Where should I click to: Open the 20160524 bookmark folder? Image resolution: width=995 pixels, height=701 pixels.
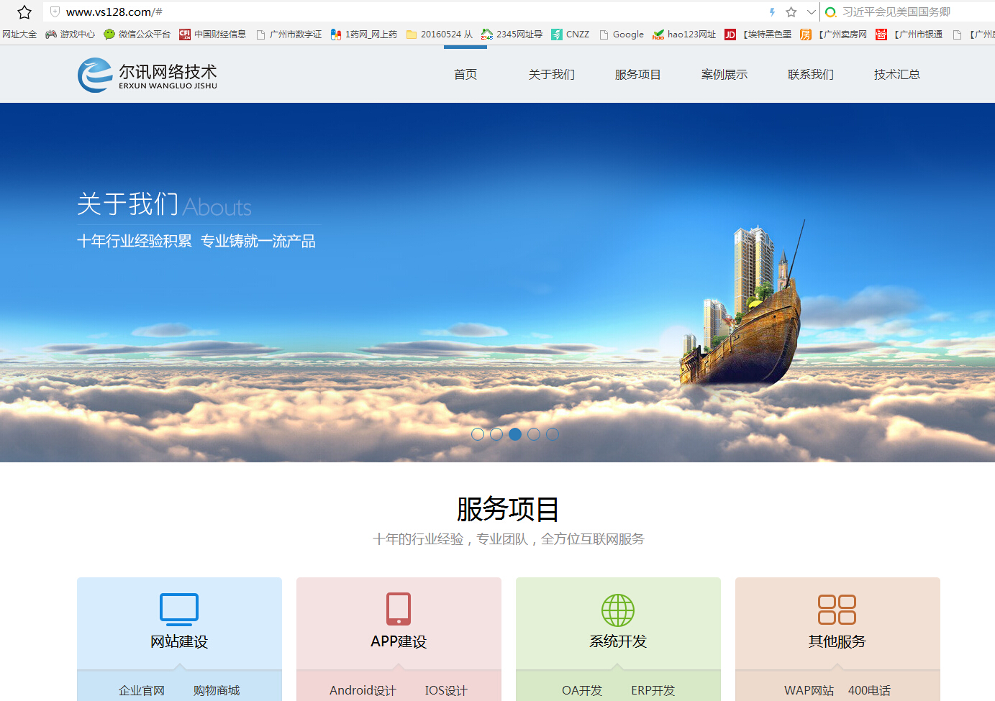point(440,34)
